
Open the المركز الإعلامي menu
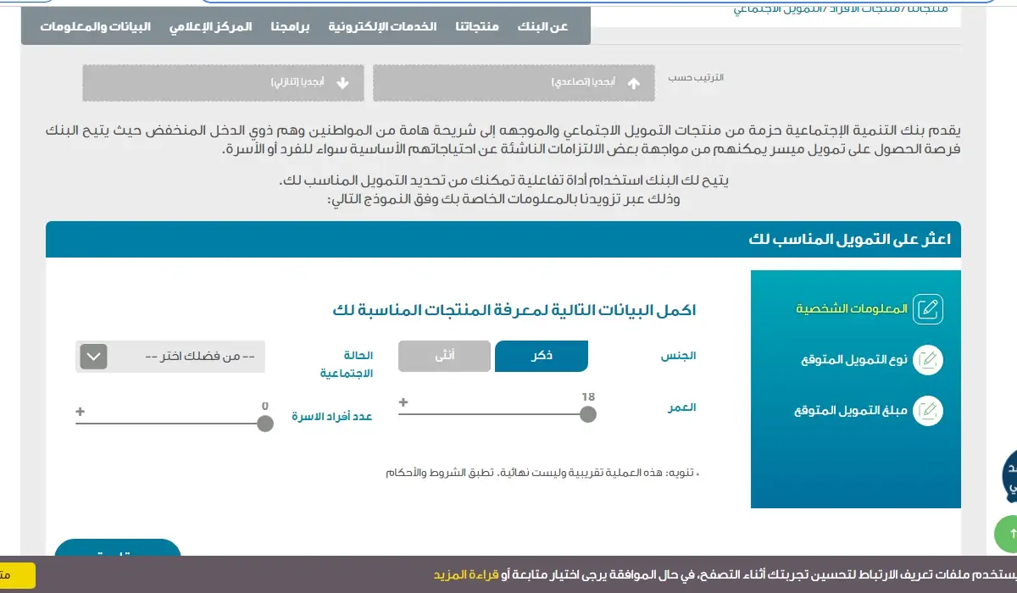click(x=209, y=26)
